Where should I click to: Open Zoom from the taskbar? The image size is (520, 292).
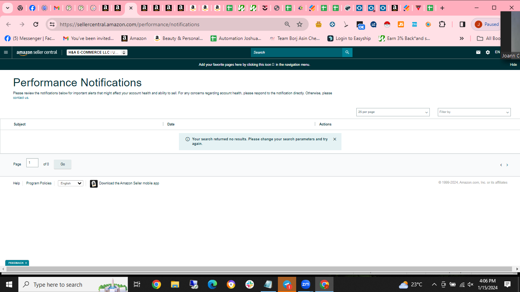(x=306, y=284)
